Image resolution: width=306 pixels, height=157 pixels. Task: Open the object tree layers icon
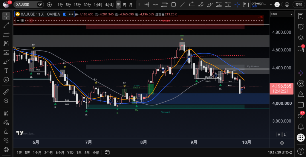coord(301,38)
